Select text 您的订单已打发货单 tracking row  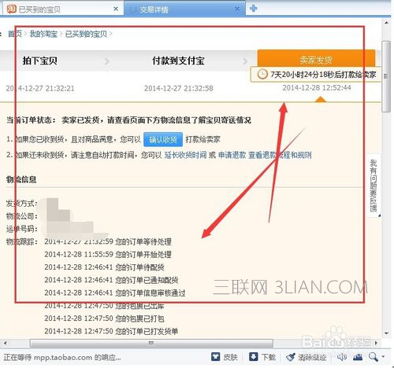[x=111, y=331]
